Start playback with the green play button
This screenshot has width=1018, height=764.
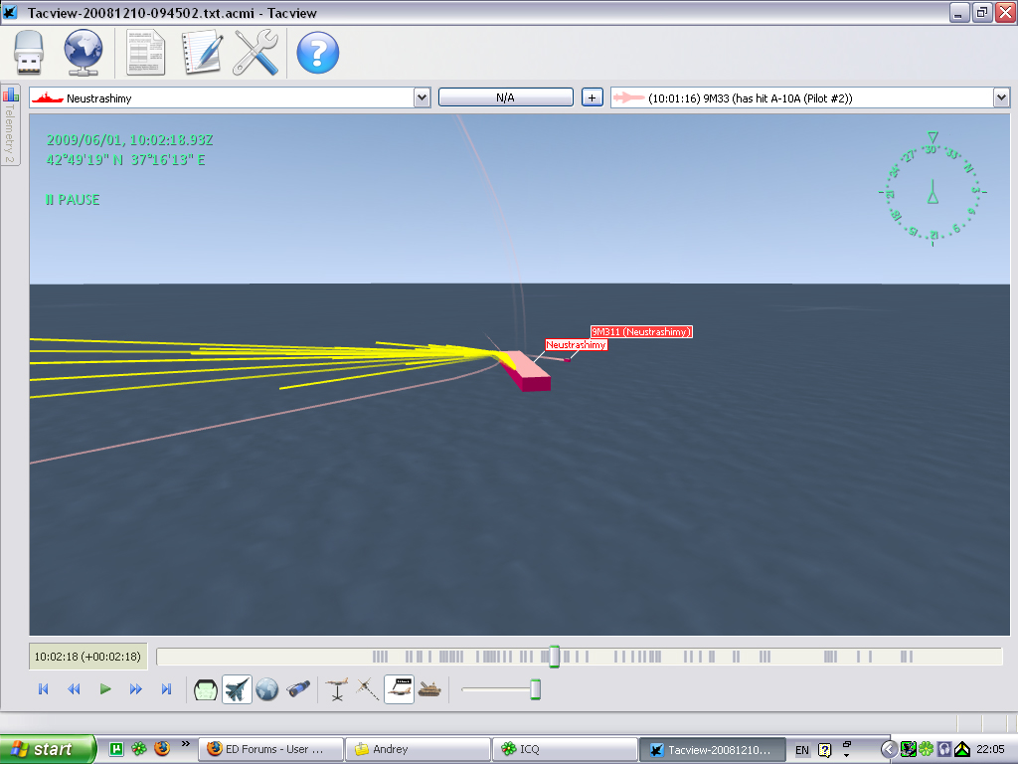[105, 689]
